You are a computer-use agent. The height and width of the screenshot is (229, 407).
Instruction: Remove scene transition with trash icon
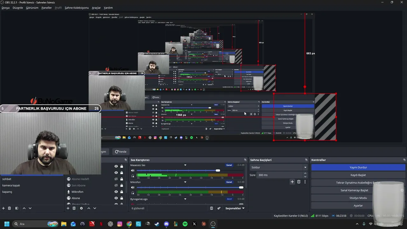click(x=299, y=182)
